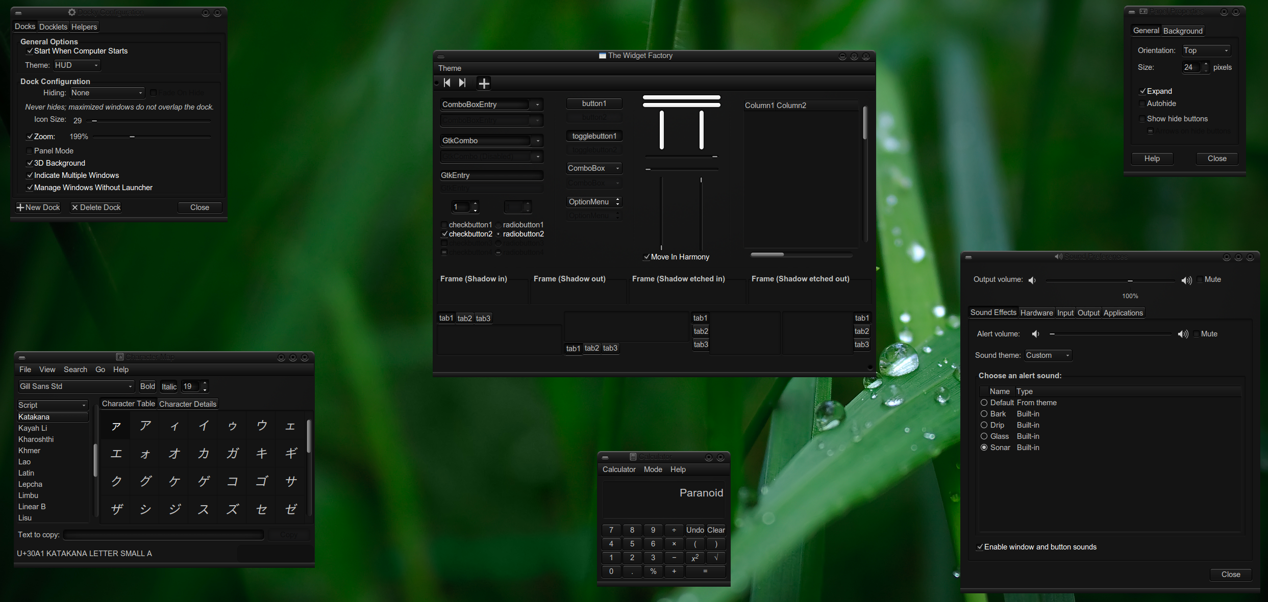Enable the Panel Mode checkbox
This screenshot has height=602, width=1268.
coord(30,151)
